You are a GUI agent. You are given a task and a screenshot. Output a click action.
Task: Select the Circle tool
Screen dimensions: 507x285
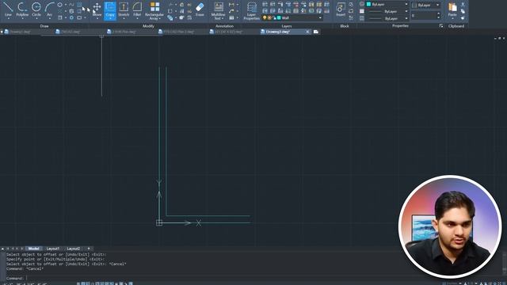tap(36, 9)
